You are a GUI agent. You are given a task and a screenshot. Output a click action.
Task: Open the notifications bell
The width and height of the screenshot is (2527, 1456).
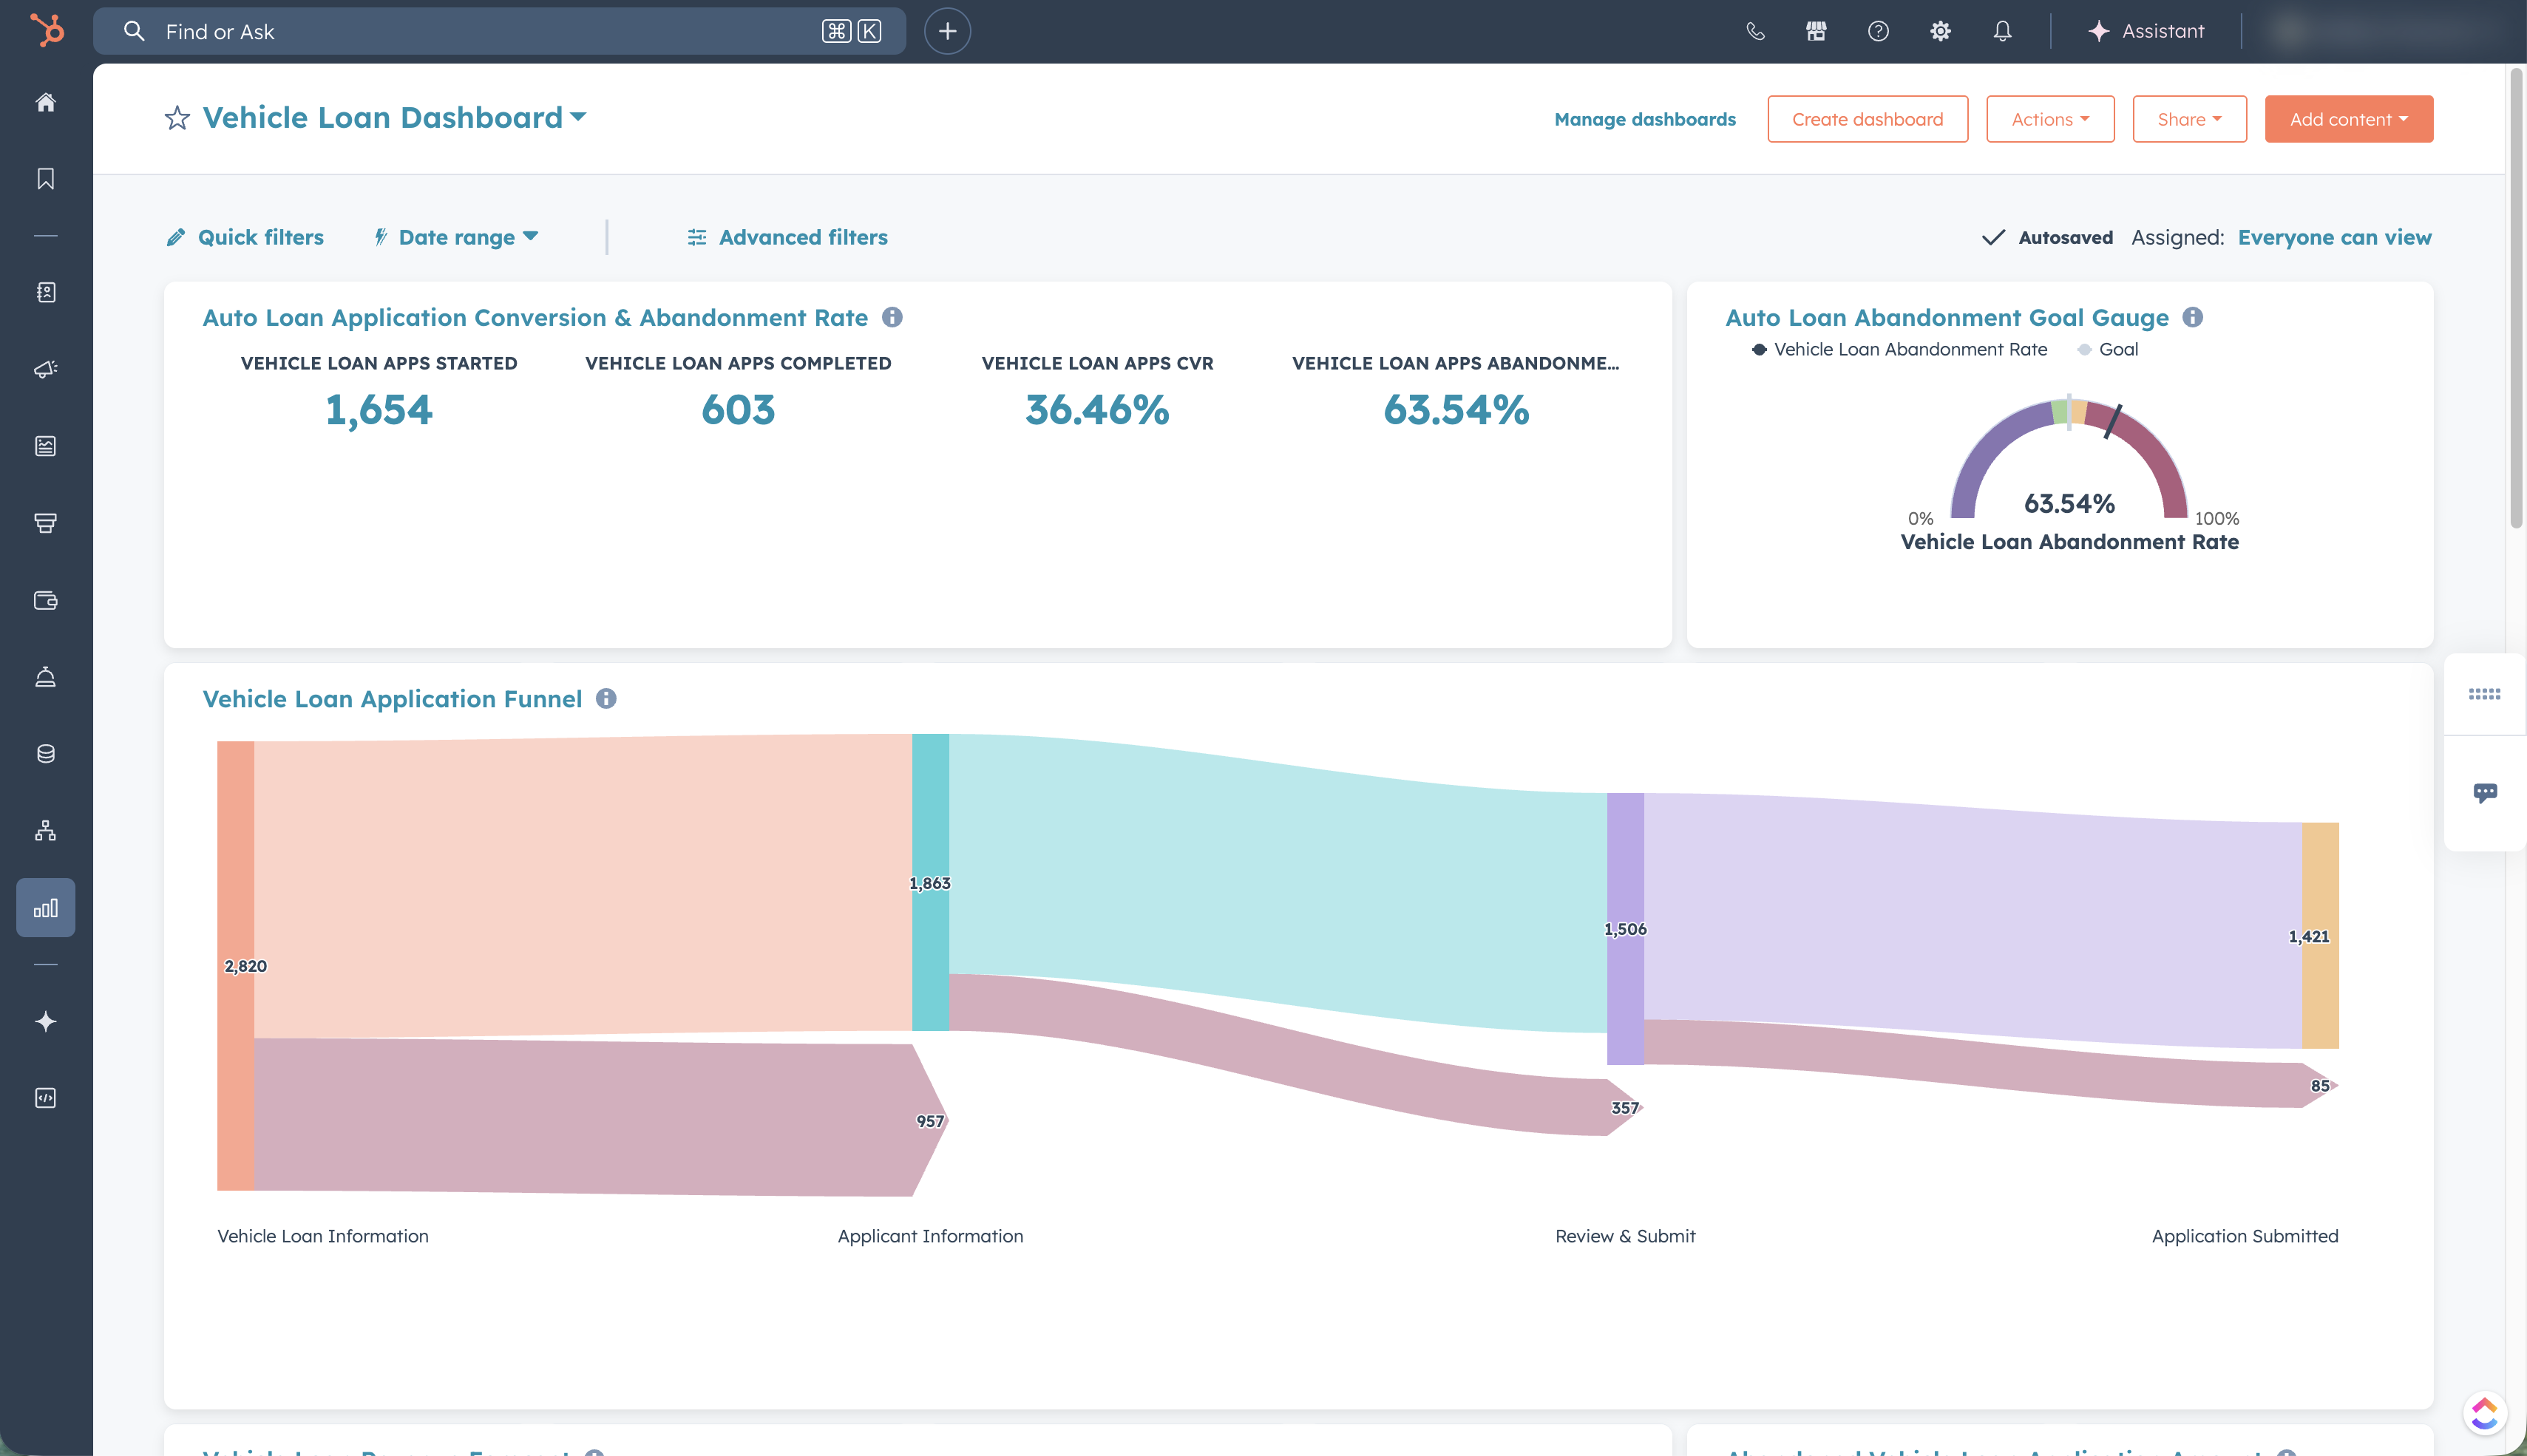click(x=2001, y=31)
